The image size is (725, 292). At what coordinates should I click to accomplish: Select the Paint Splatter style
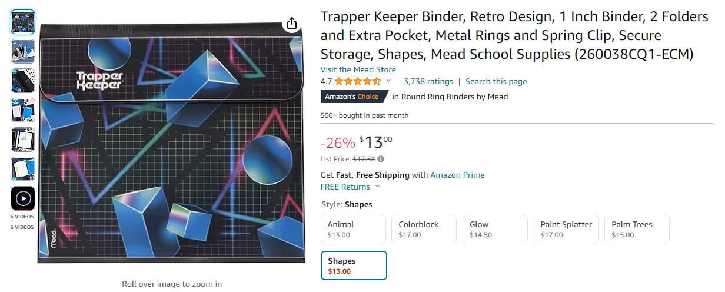566,229
